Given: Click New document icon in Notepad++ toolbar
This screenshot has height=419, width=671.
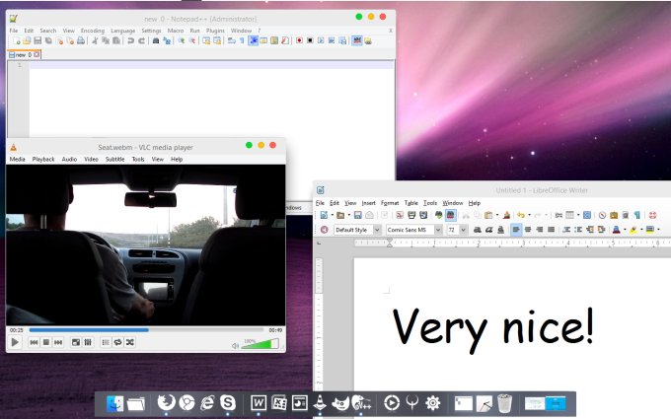Looking at the screenshot, I should (x=17, y=40).
